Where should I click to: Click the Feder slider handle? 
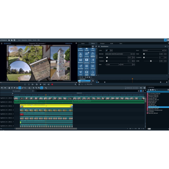[x=144, y=54]
